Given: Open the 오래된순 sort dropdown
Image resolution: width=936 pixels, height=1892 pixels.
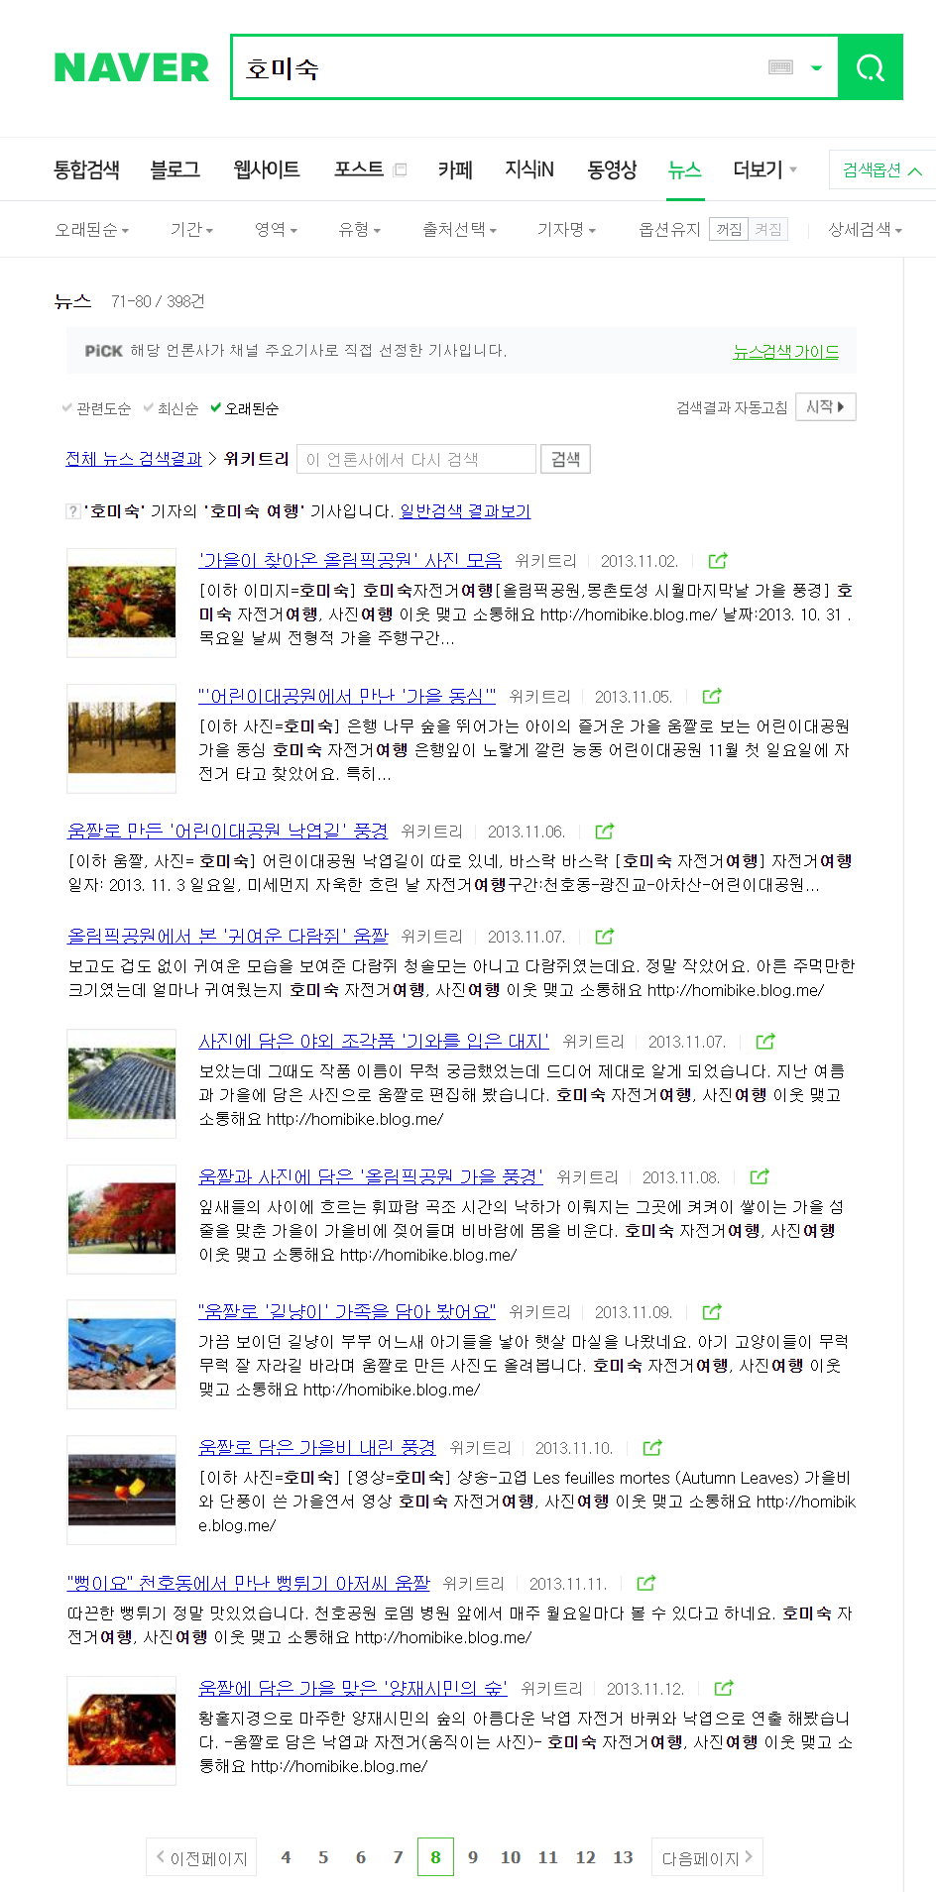Looking at the screenshot, I should (x=92, y=230).
